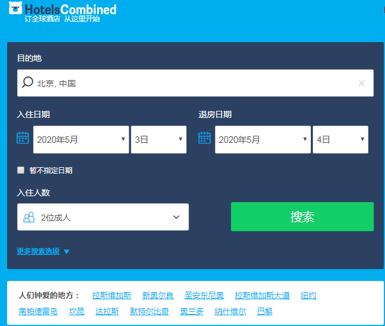Open the check-out calendar icon

(204, 139)
